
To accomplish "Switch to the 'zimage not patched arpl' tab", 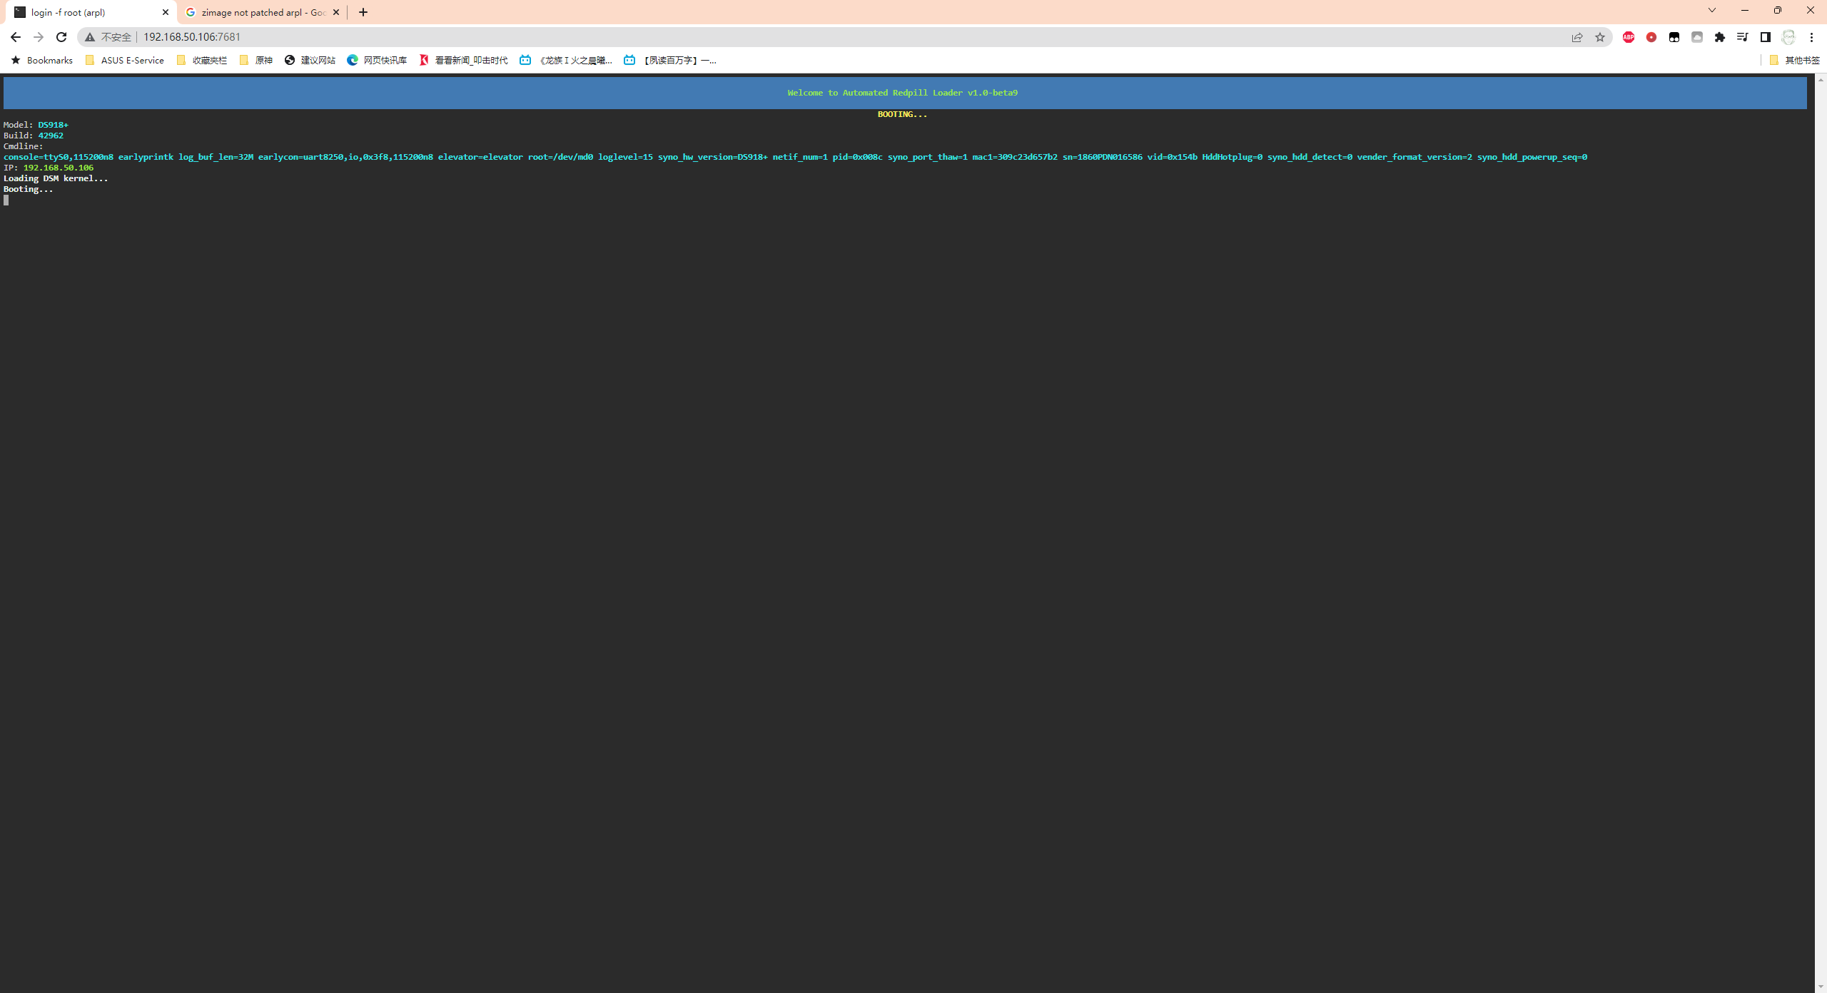I will (x=262, y=12).
